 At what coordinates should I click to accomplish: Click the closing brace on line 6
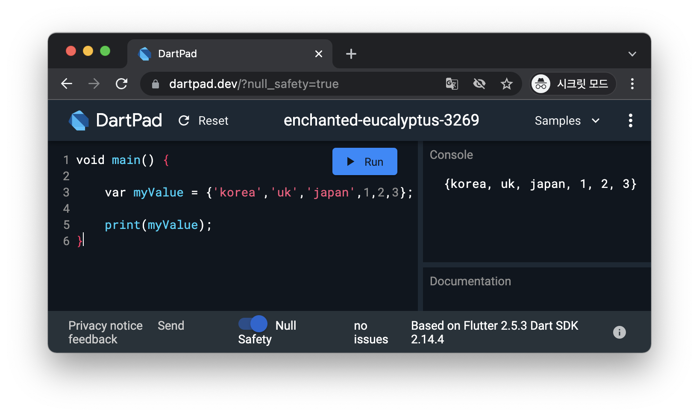coord(79,241)
